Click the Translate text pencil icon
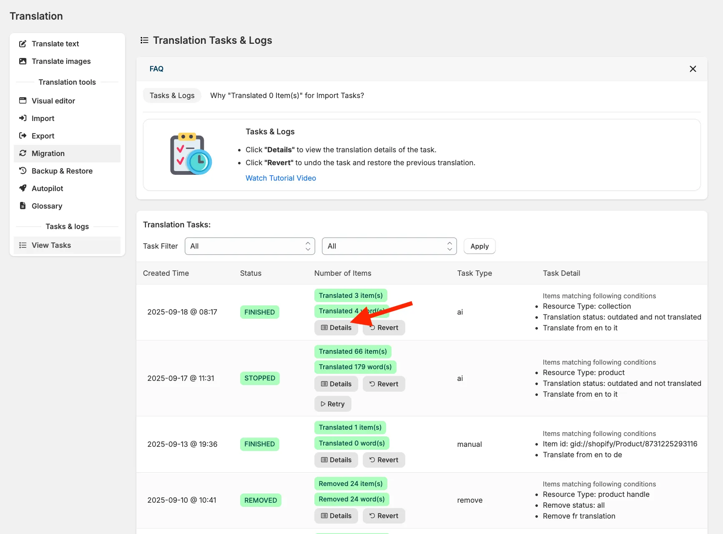Viewport: 723px width, 534px height. (23, 44)
